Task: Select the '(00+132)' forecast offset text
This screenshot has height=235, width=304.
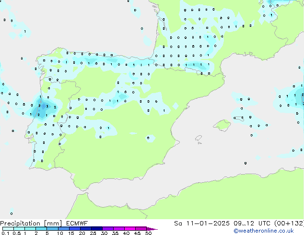Action: point(289,223)
